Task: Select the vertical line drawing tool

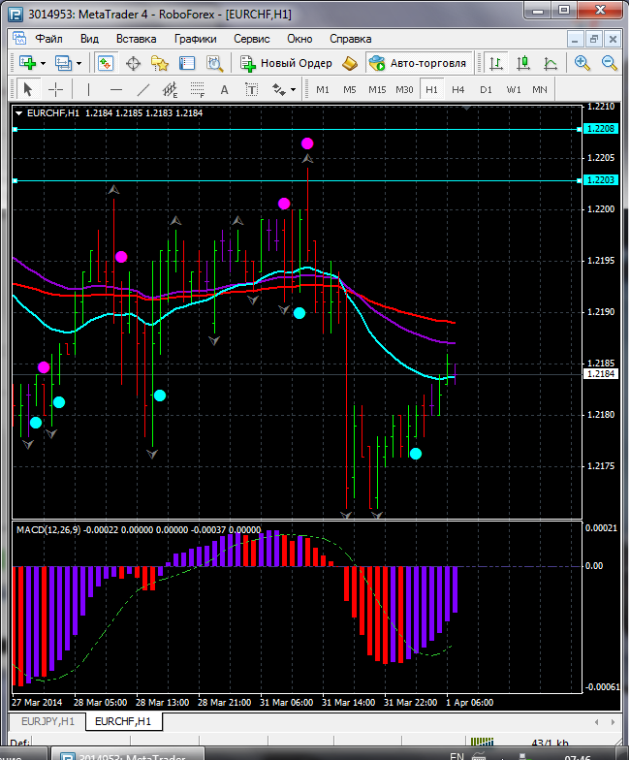Action: pyautogui.click(x=88, y=89)
